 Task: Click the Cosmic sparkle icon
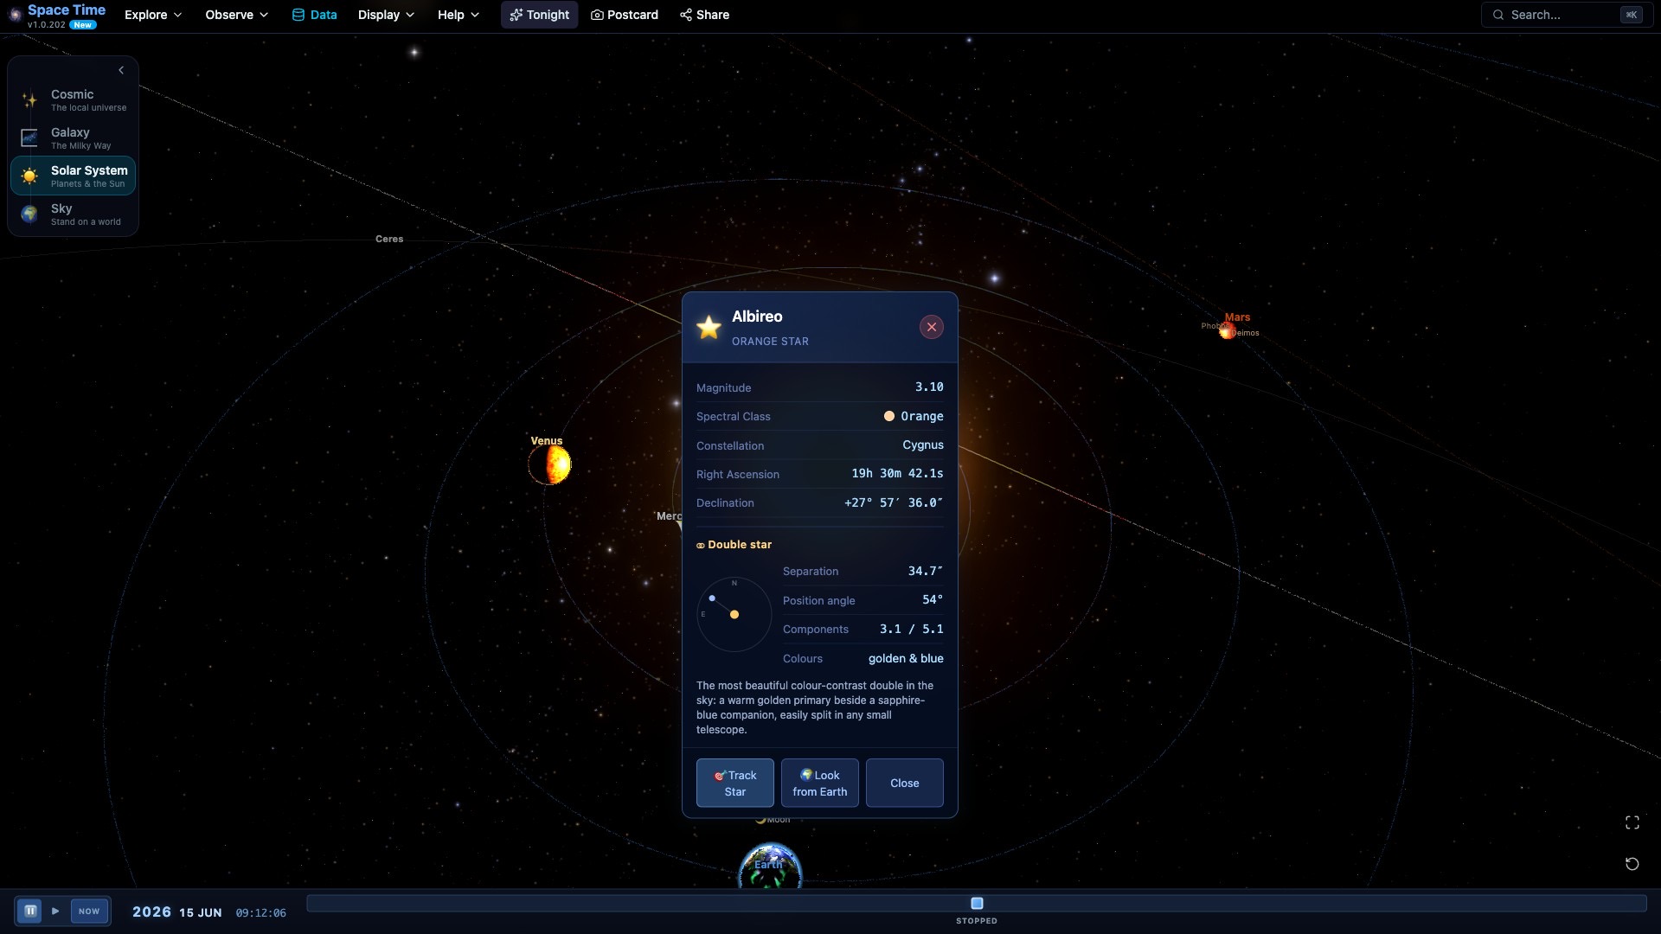coord(29,100)
